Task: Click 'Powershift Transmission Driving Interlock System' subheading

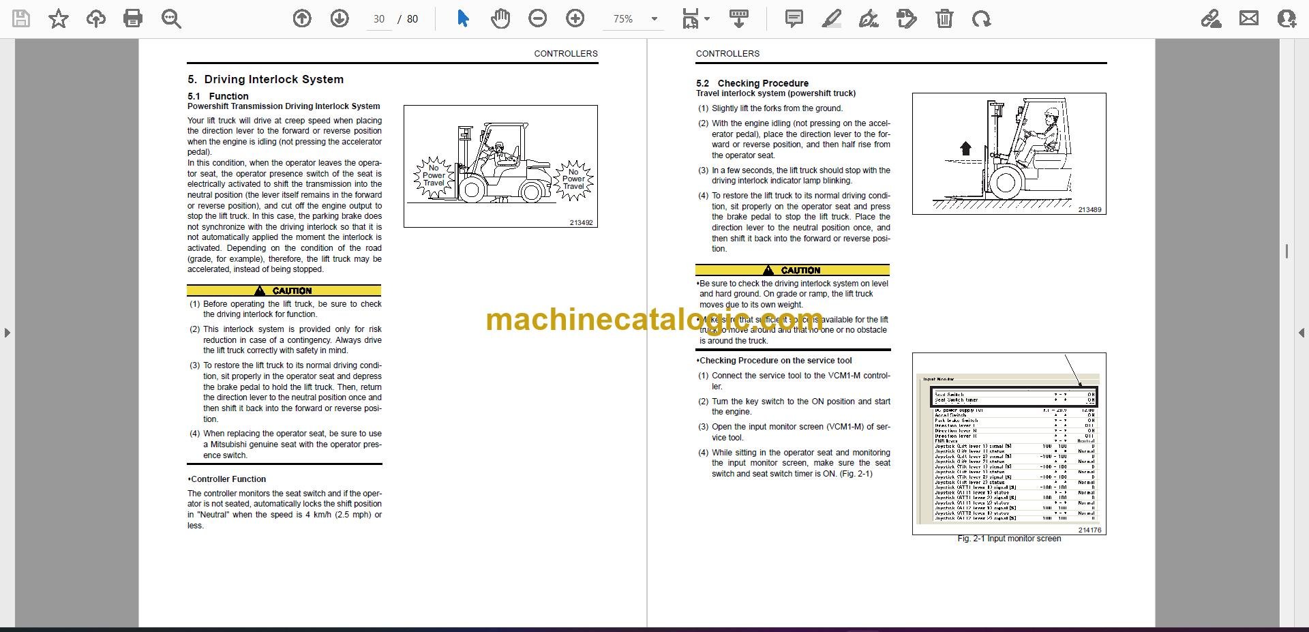Action: [x=284, y=106]
